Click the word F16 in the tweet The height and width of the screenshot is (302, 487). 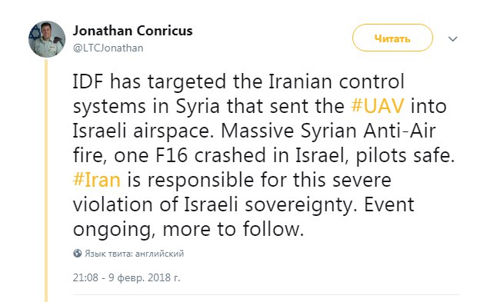pyautogui.click(x=172, y=155)
